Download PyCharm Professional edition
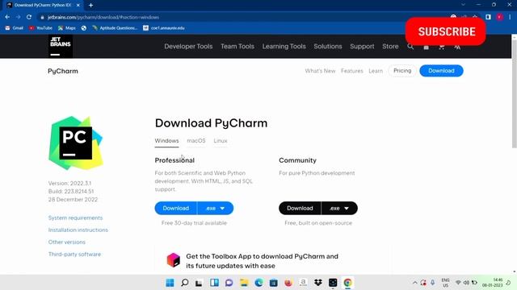This screenshot has height=290, width=517. tap(176, 208)
